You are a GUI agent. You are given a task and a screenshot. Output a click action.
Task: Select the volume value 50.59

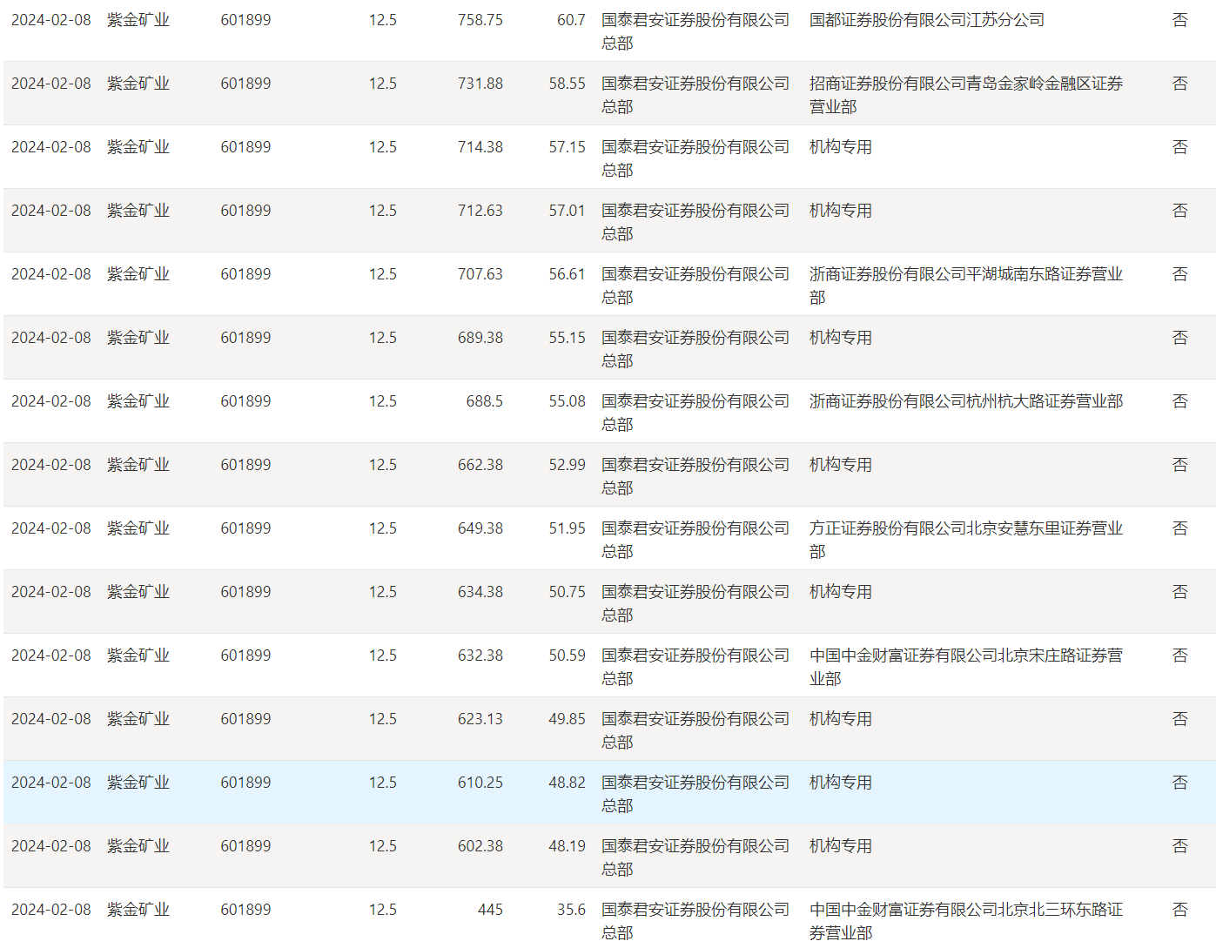click(x=568, y=656)
